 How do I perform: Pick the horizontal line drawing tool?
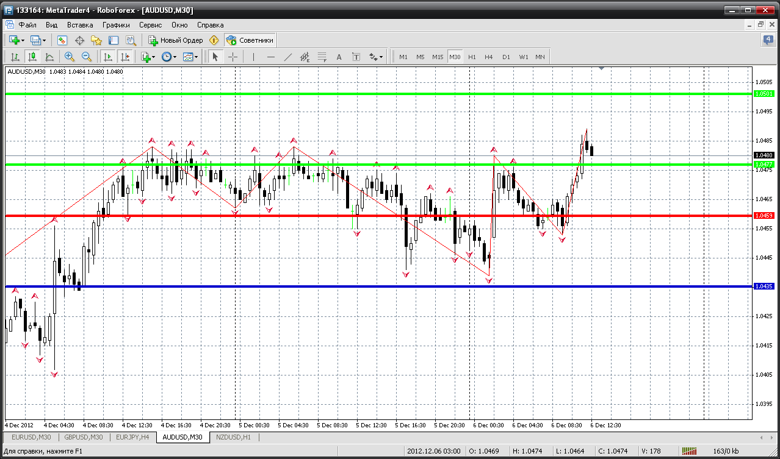click(x=271, y=57)
